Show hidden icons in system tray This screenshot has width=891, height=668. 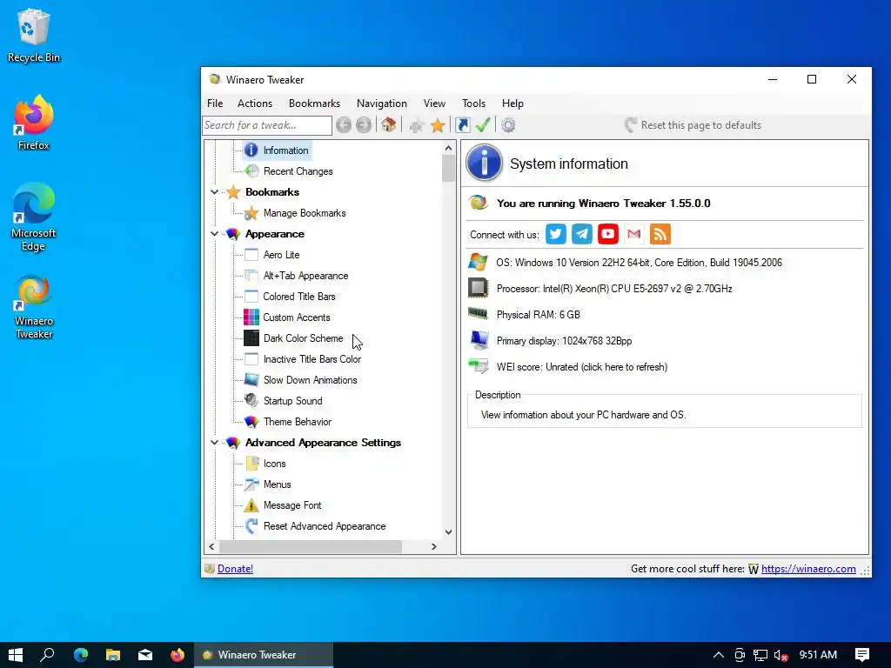tap(718, 655)
